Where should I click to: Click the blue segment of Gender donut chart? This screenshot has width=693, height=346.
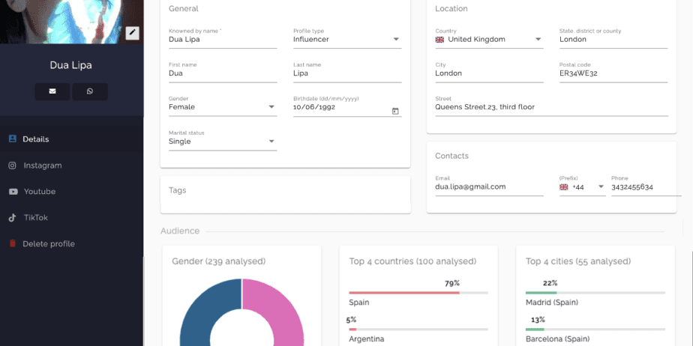[x=199, y=311]
